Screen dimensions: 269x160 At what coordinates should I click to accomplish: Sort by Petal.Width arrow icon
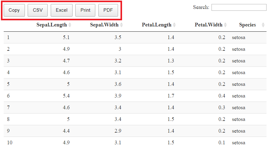pos(225,25)
